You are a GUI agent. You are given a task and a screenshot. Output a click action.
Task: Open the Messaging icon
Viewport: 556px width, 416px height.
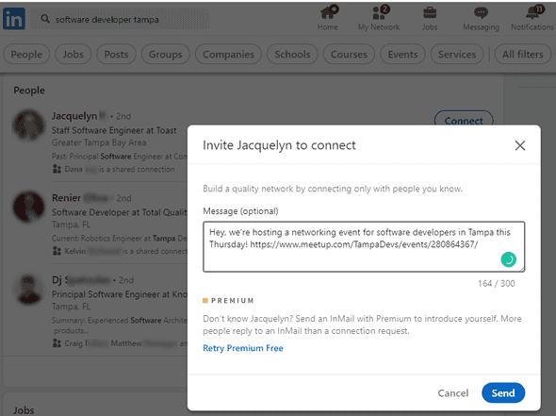pyautogui.click(x=481, y=13)
